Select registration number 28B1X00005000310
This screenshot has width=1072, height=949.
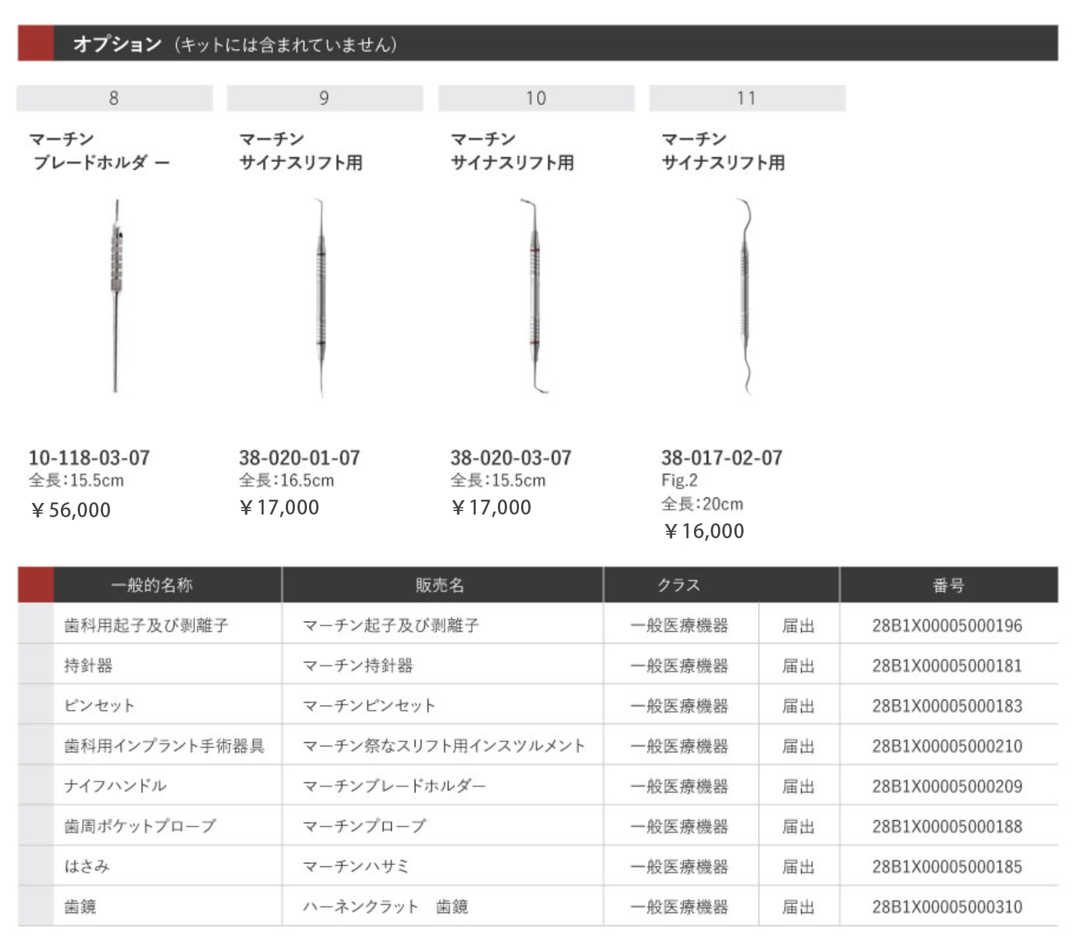[x=947, y=906]
